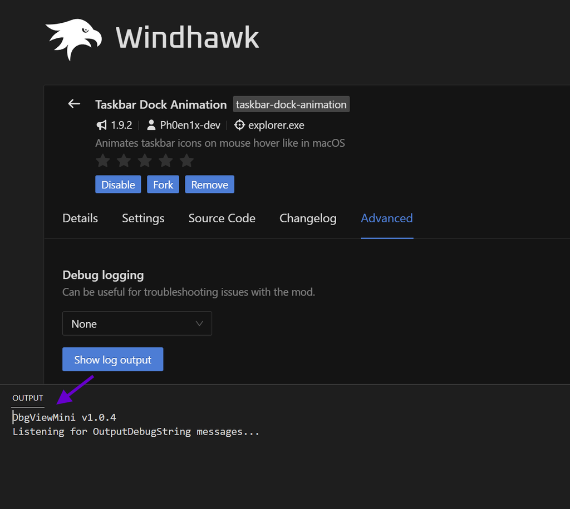The height and width of the screenshot is (509, 570).
Task: Rate the mod four stars
Action: (166, 161)
